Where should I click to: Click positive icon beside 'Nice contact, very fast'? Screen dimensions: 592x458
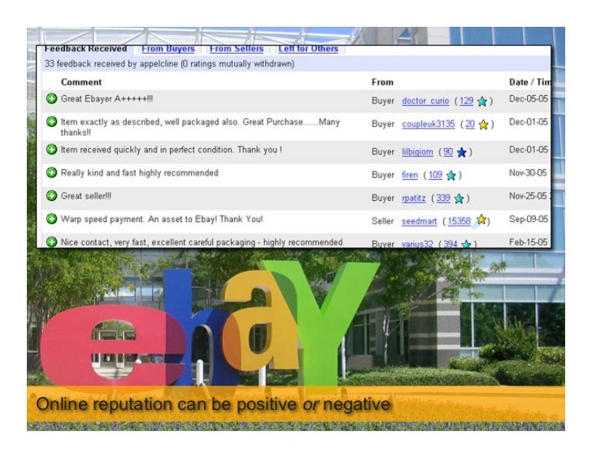click(51, 242)
